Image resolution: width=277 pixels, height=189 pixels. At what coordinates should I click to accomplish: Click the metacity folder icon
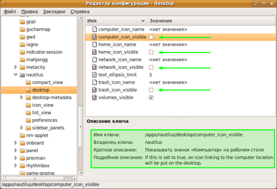[x=23, y=67]
